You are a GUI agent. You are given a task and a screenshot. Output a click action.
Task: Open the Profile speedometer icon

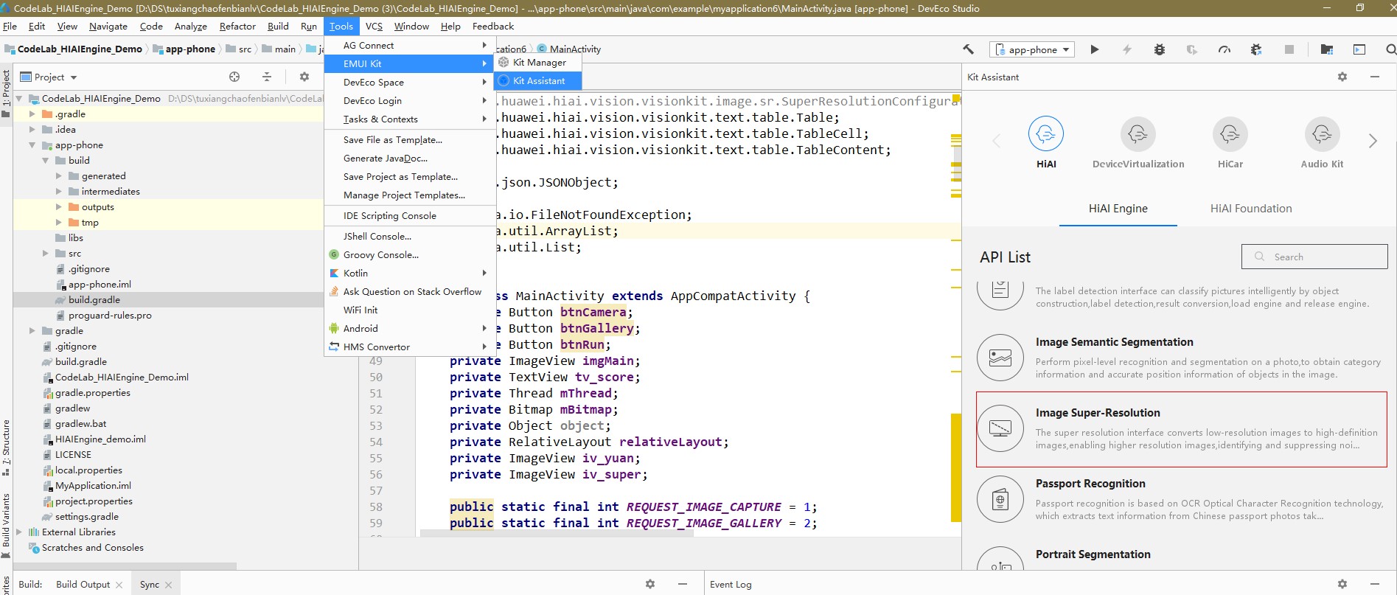(x=1224, y=49)
